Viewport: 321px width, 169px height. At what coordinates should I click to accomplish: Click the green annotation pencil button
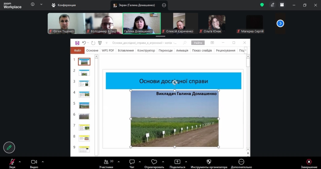9,147
